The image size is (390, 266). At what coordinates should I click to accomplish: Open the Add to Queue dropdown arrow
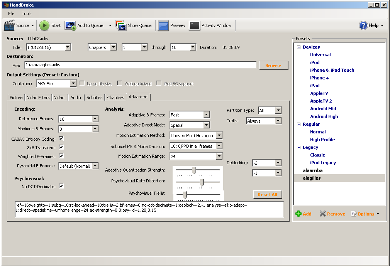110,25
